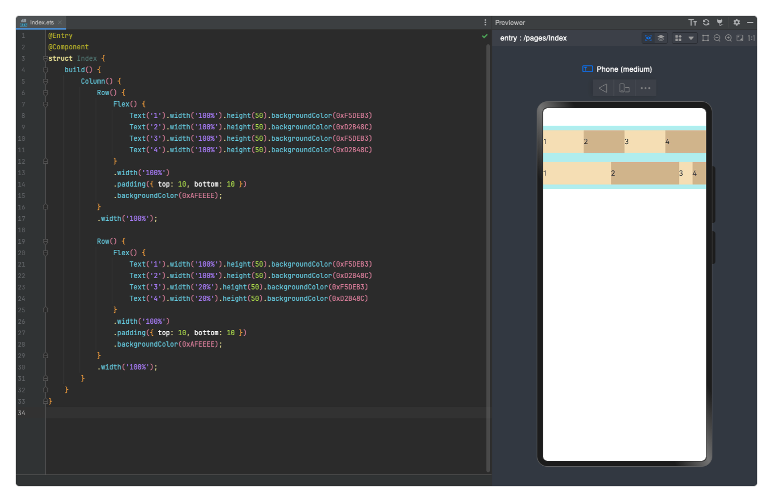Click the multi-device grid profile icon
Viewport: 773px width, 502px height.
tap(678, 38)
